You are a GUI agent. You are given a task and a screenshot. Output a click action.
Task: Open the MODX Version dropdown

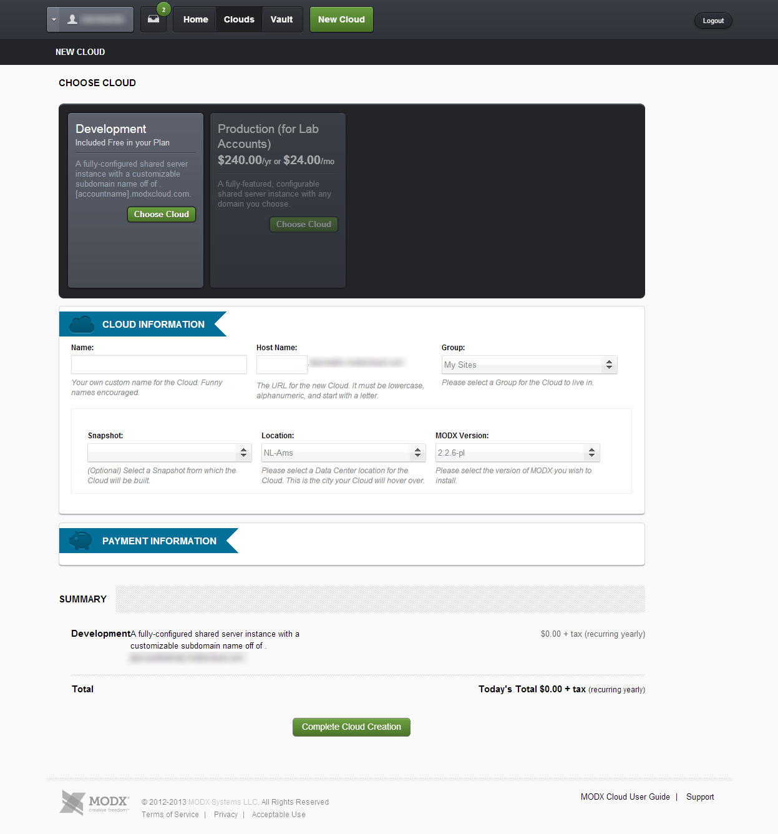click(518, 453)
